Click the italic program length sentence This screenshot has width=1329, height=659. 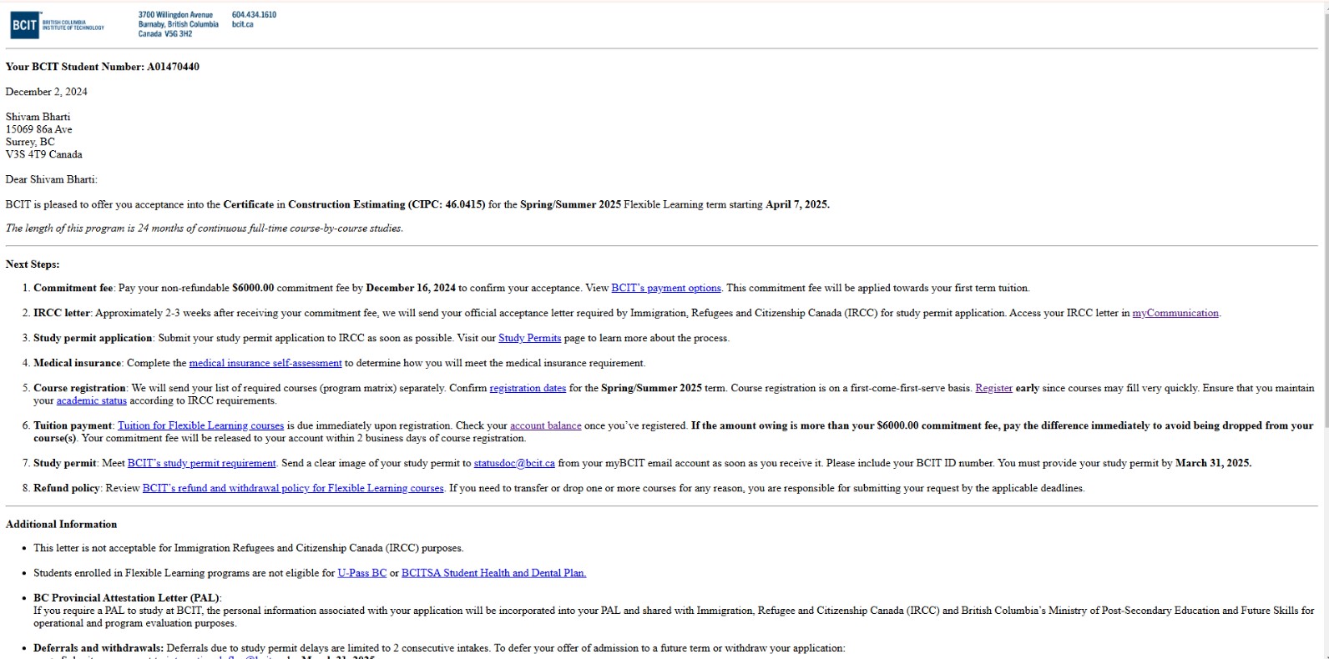204,229
